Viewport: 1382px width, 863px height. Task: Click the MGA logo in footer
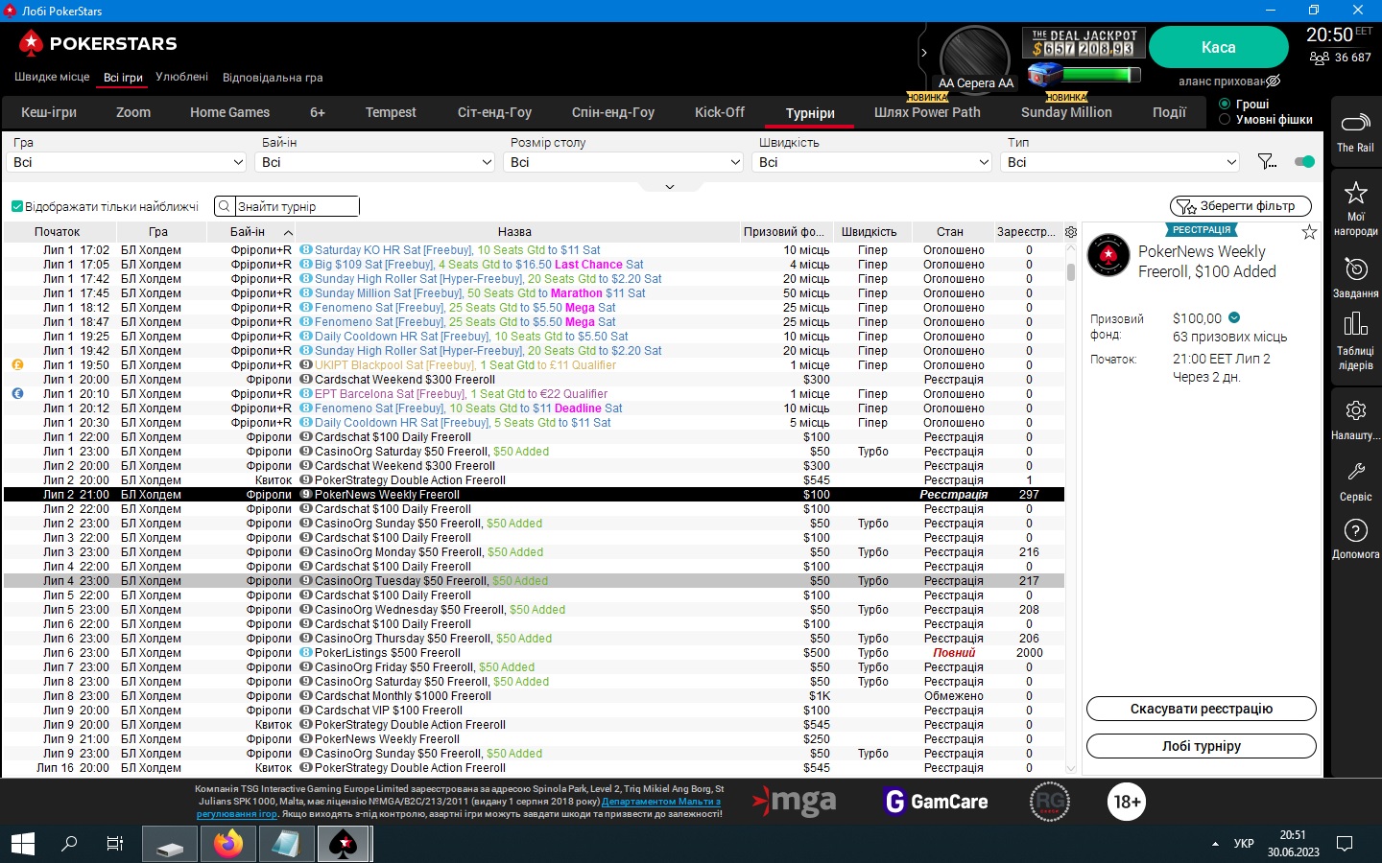(794, 802)
